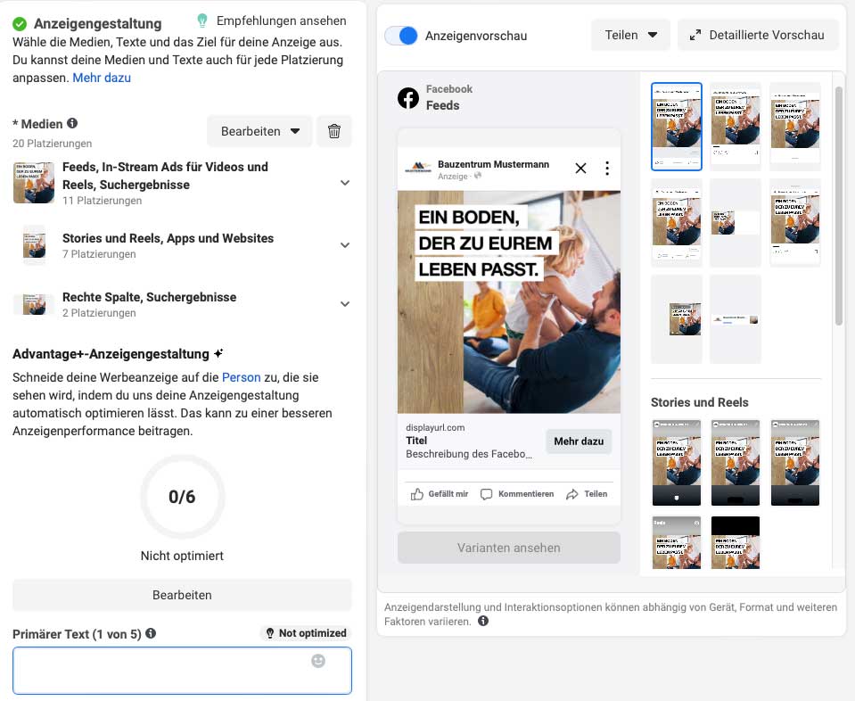
Task: Click the info icon next to Medien
Action: (x=72, y=123)
